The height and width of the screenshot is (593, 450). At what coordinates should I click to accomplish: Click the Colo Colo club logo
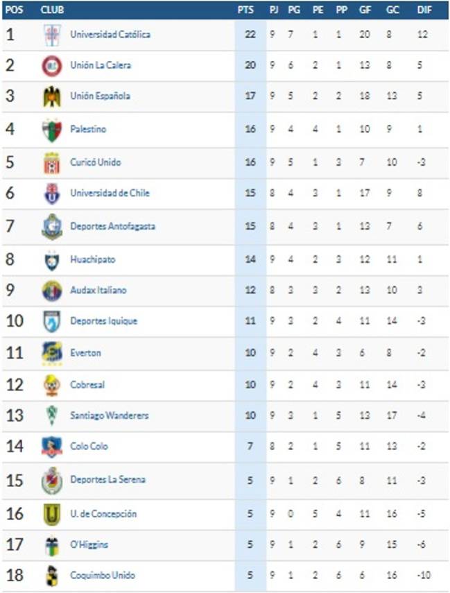coord(52,447)
